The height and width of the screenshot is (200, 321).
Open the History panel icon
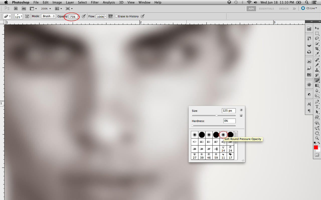[x=309, y=38]
